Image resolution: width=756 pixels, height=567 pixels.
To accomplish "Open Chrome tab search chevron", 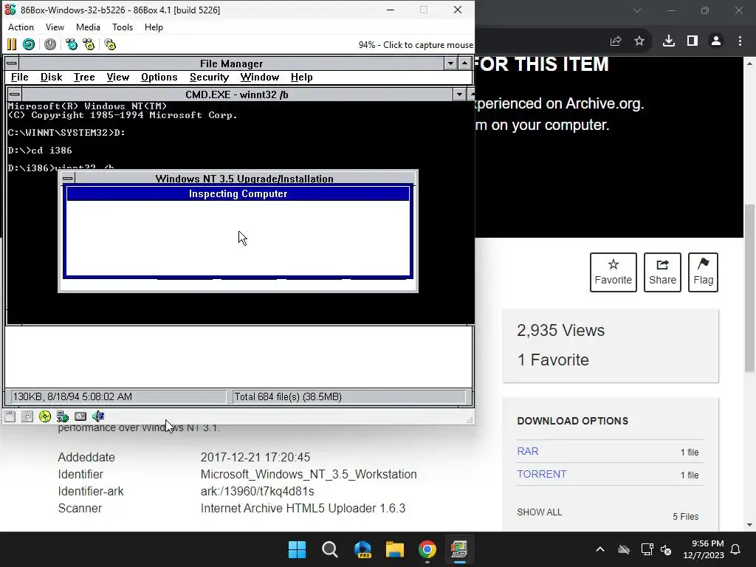I will [637, 10].
